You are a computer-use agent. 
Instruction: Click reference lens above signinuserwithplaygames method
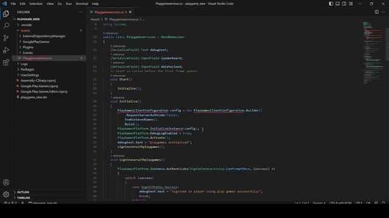coord(117,156)
